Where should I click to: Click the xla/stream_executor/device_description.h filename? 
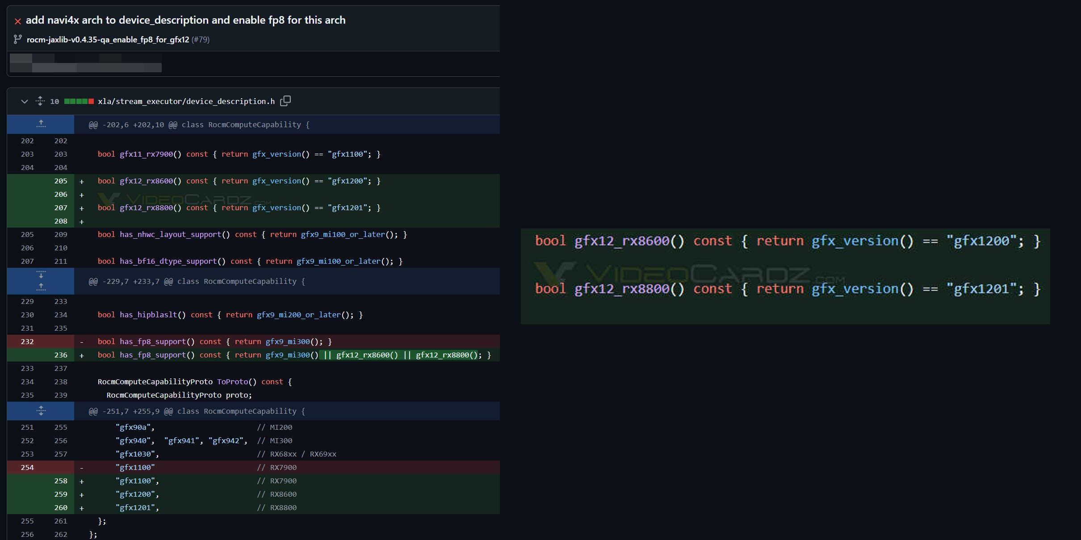click(x=186, y=101)
